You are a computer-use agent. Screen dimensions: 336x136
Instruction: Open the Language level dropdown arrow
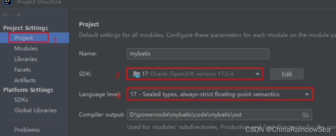(307, 94)
